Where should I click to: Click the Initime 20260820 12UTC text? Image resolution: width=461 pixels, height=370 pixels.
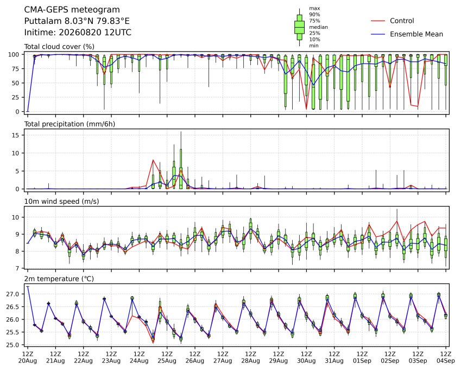tap(78, 33)
